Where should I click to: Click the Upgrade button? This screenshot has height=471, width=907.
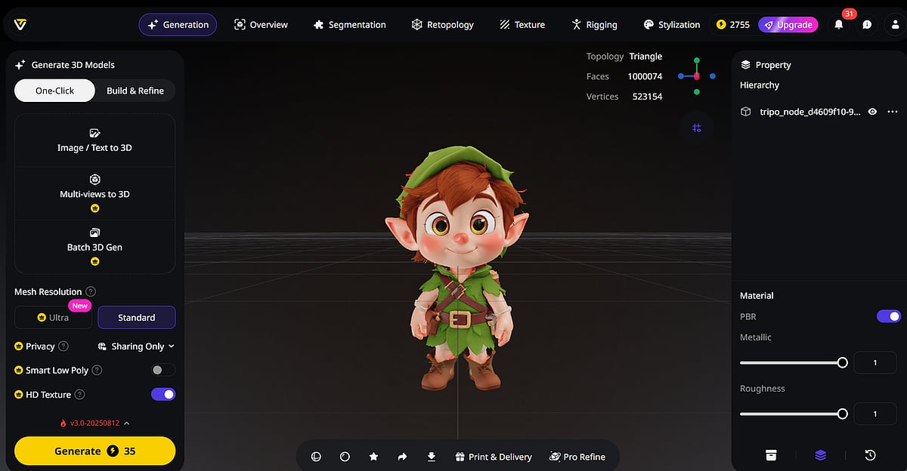point(788,25)
